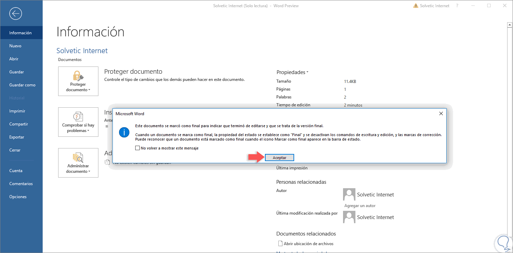Open Cuenta in the sidebar
The image size is (513, 253).
(x=21, y=171)
